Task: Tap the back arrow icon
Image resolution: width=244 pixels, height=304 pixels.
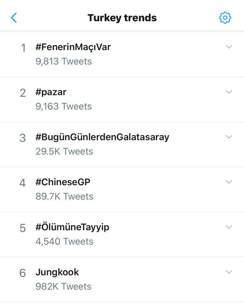Action: tap(14, 18)
